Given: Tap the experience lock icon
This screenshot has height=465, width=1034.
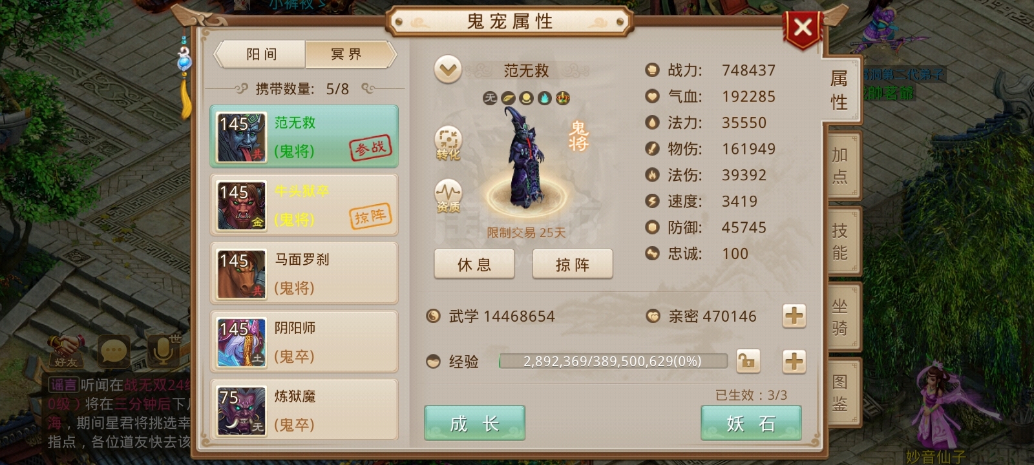Looking at the screenshot, I should 748,361.
